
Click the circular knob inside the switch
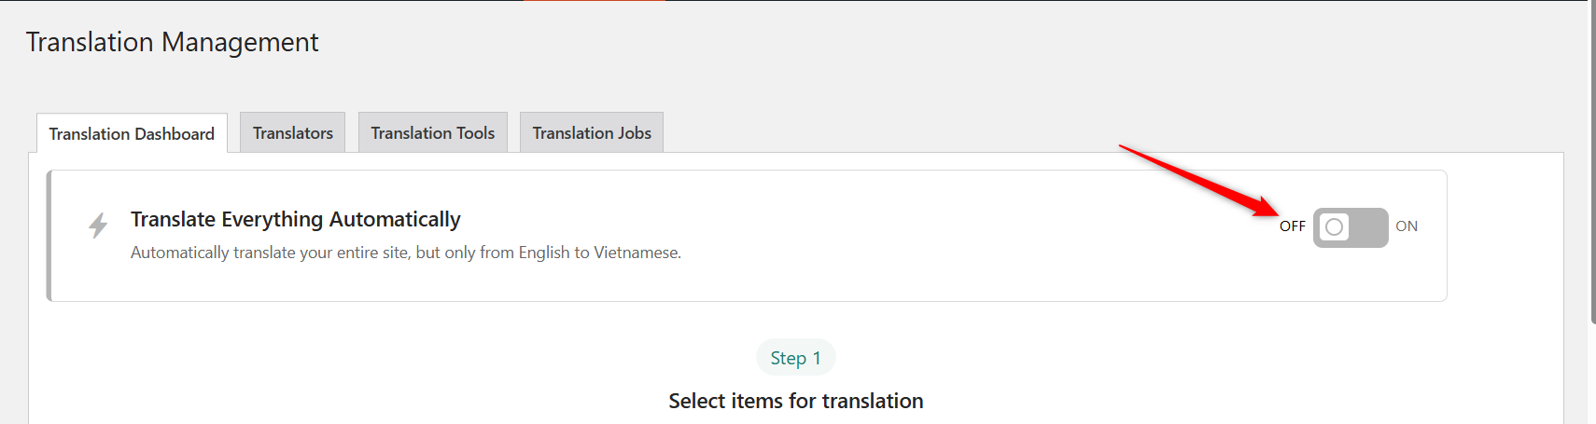pos(1335,226)
